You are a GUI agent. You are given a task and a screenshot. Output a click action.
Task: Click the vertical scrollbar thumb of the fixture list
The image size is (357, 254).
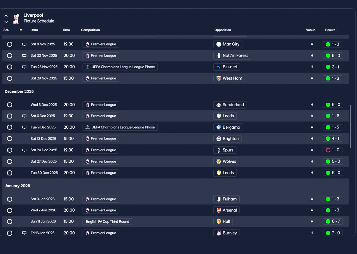351,126
